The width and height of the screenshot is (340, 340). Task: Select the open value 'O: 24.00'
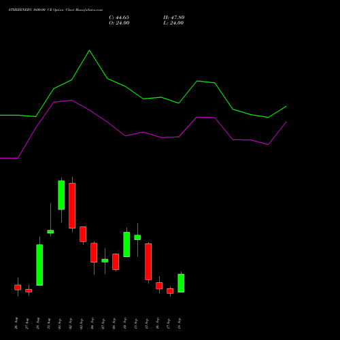pos(119,23)
